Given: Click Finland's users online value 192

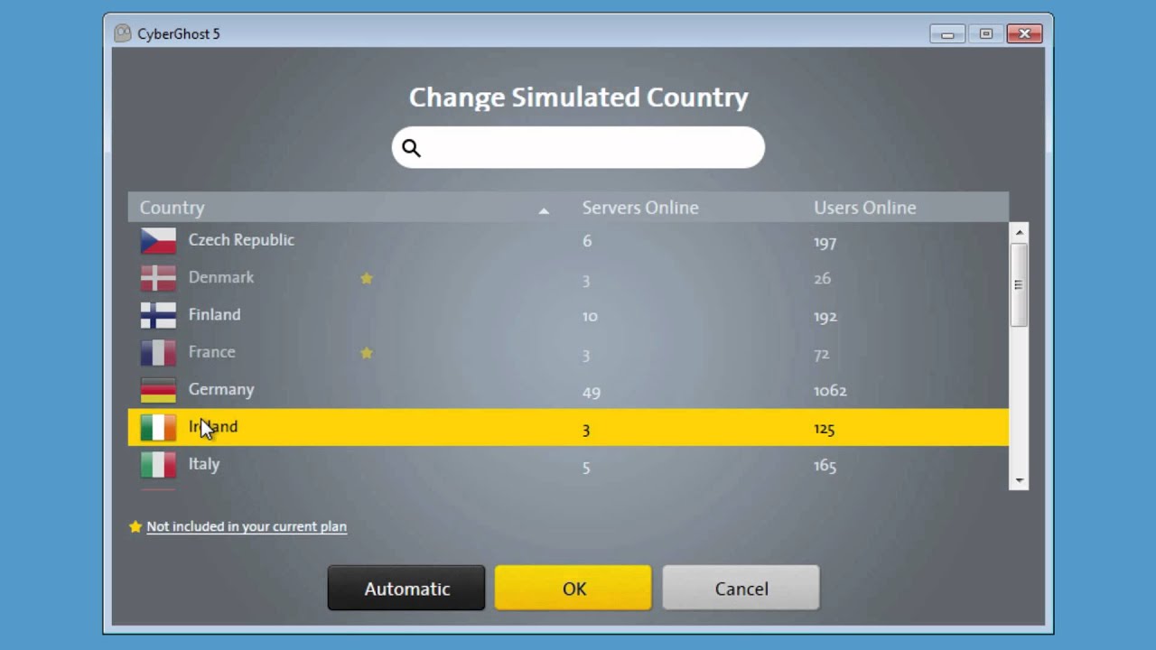Looking at the screenshot, I should pos(825,317).
